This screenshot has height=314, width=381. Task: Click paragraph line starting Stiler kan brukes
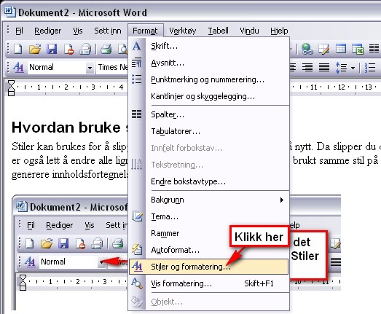[x=69, y=146]
